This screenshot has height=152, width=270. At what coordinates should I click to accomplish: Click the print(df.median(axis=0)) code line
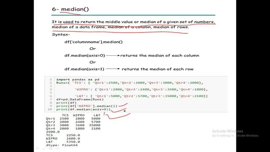coord(84,109)
